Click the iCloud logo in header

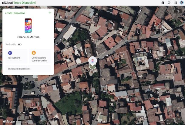(7, 3)
